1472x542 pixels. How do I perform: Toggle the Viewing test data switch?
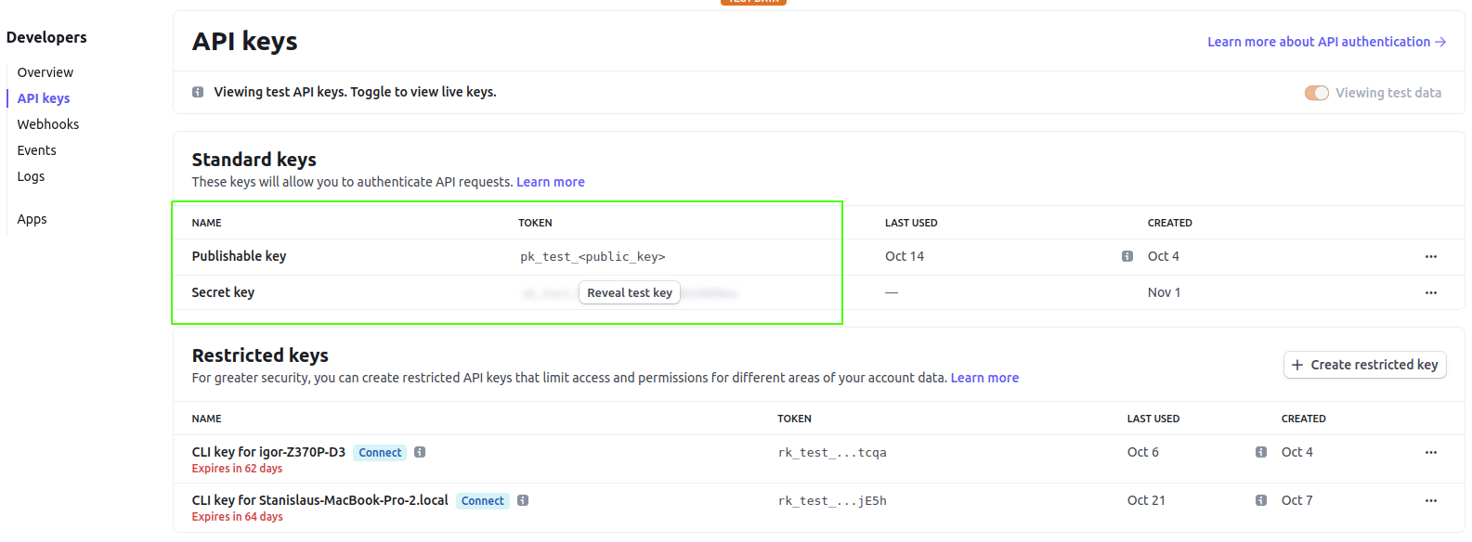[x=1317, y=93]
